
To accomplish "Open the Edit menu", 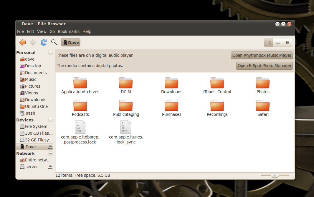I will point(30,31).
